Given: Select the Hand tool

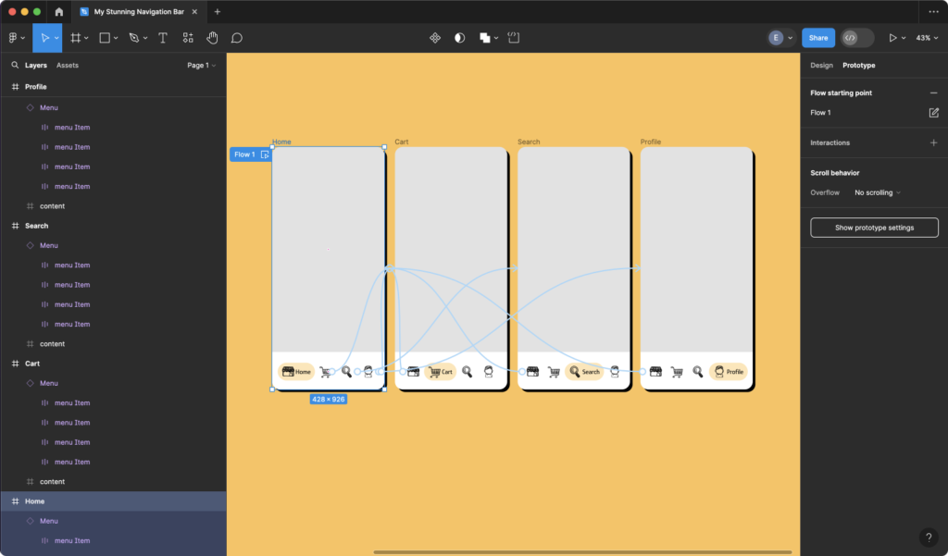Looking at the screenshot, I should [x=212, y=37].
